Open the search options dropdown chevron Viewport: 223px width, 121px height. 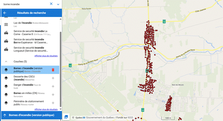(58, 4)
